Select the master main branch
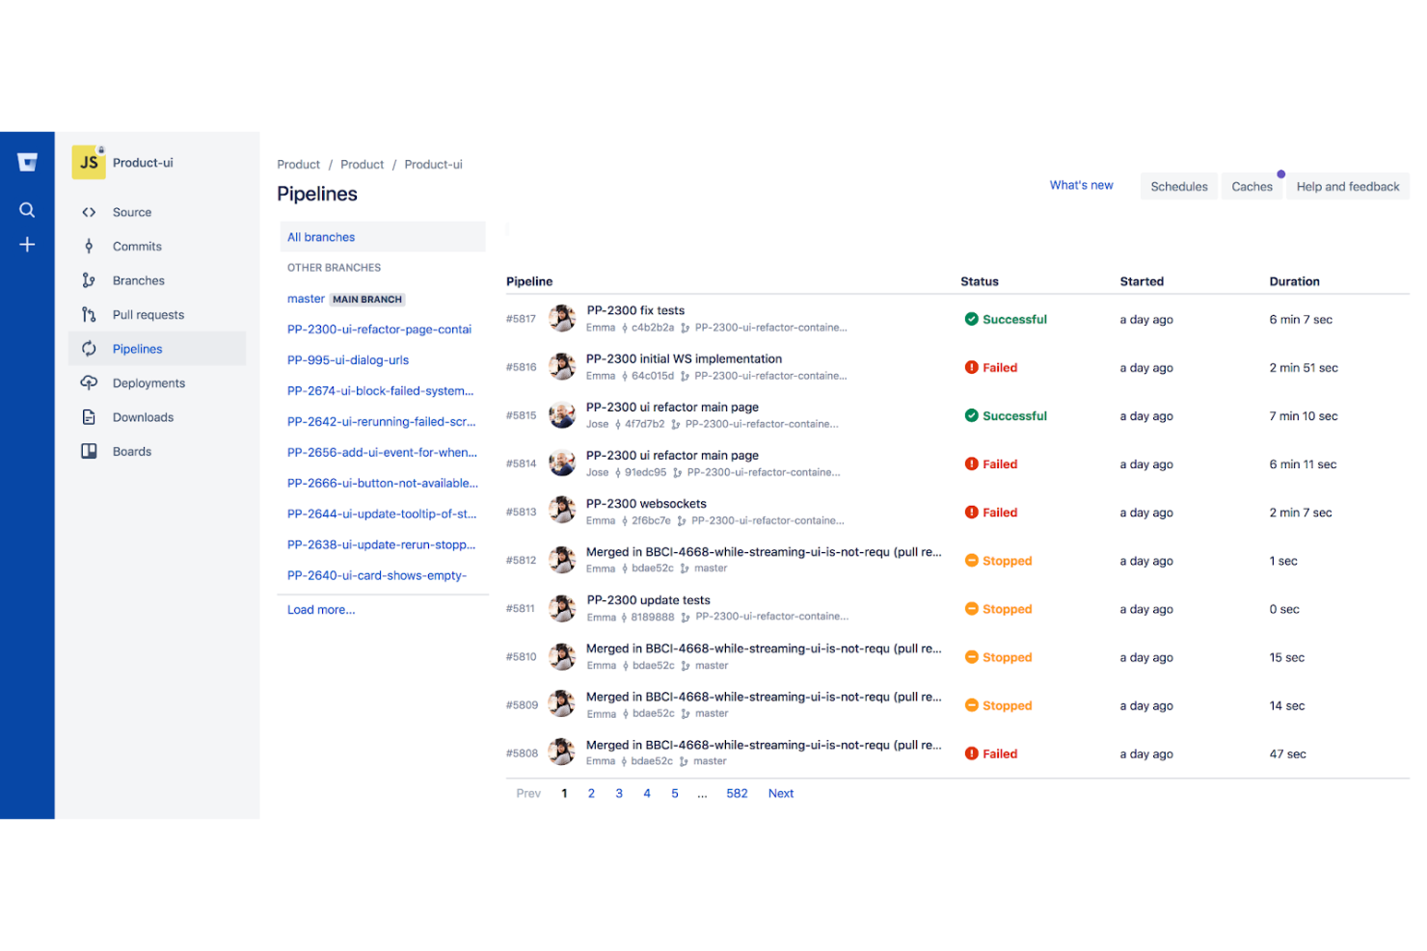This screenshot has width=1427, height=951. pyautogui.click(x=306, y=299)
